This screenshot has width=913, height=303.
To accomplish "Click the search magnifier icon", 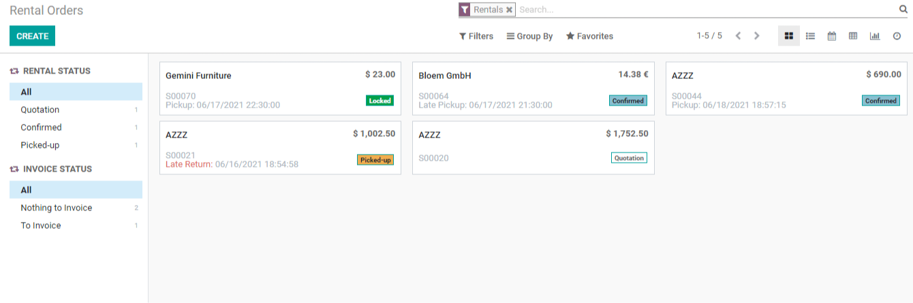I will click(x=903, y=10).
